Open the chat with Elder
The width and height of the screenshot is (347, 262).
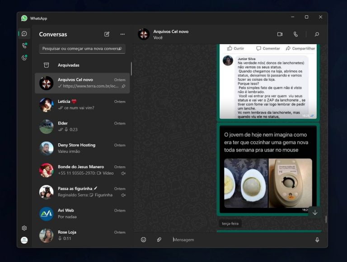(x=82, y=127)
